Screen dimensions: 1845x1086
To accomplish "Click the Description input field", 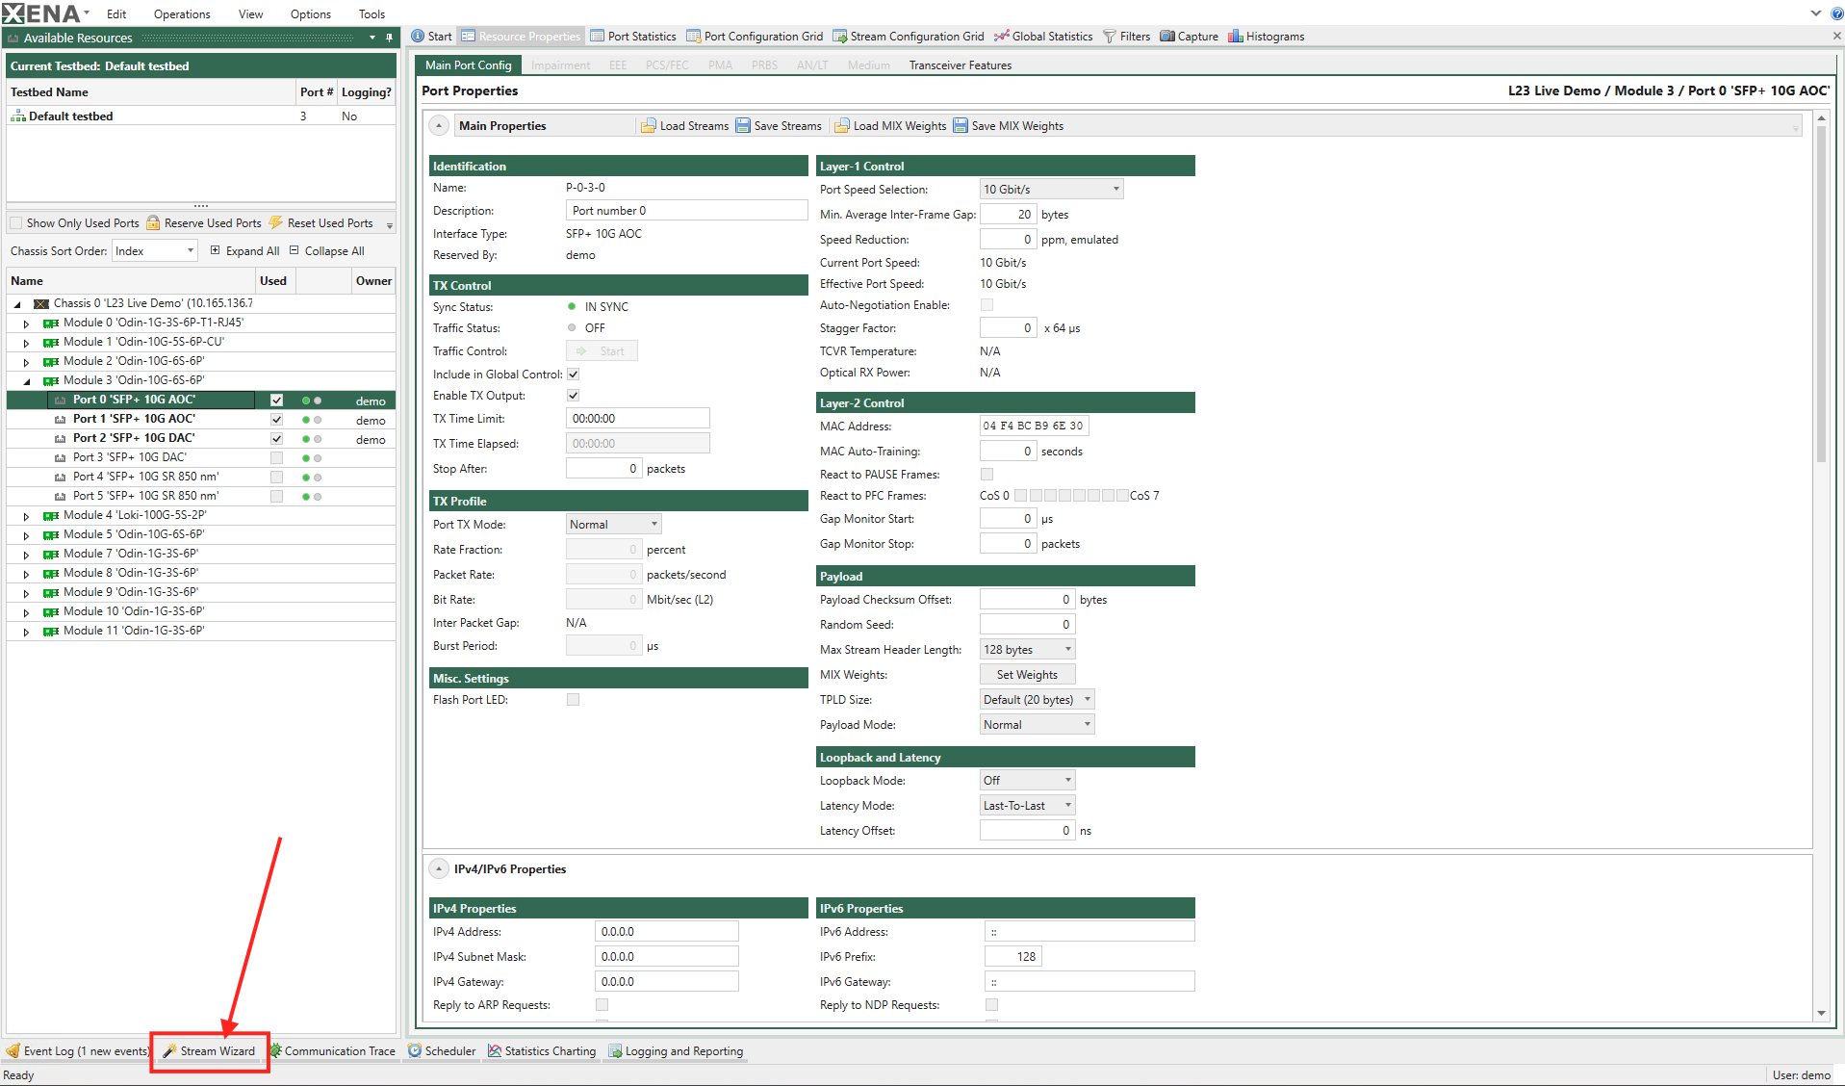I will (x=686, y=211).
